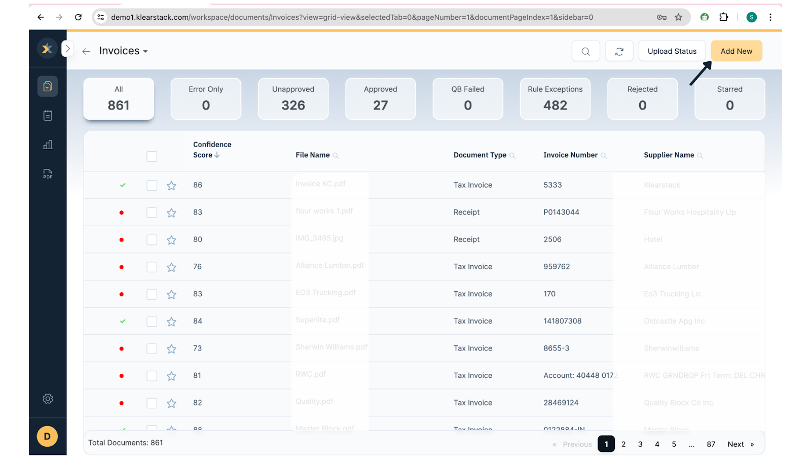Select the Rejected tab
Image resolution: width=811 pixels, height=459 pixels.
(x=642, y=99)
